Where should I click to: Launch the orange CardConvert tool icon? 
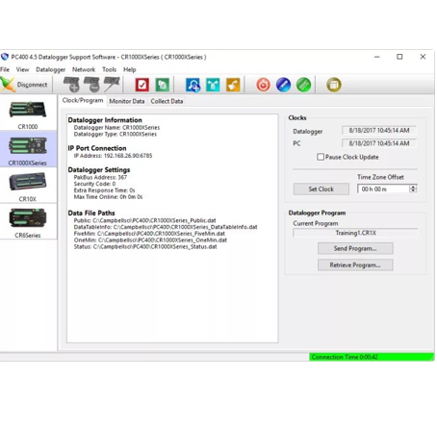point(233,85)
